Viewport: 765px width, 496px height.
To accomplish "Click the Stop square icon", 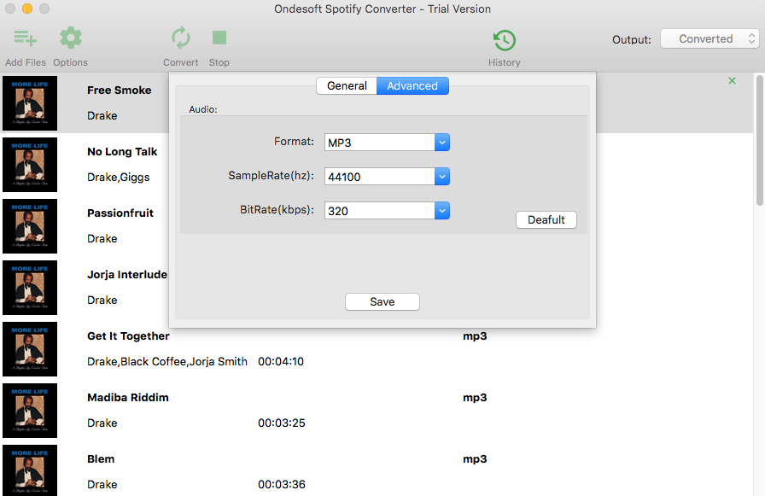I will point(219,38).
